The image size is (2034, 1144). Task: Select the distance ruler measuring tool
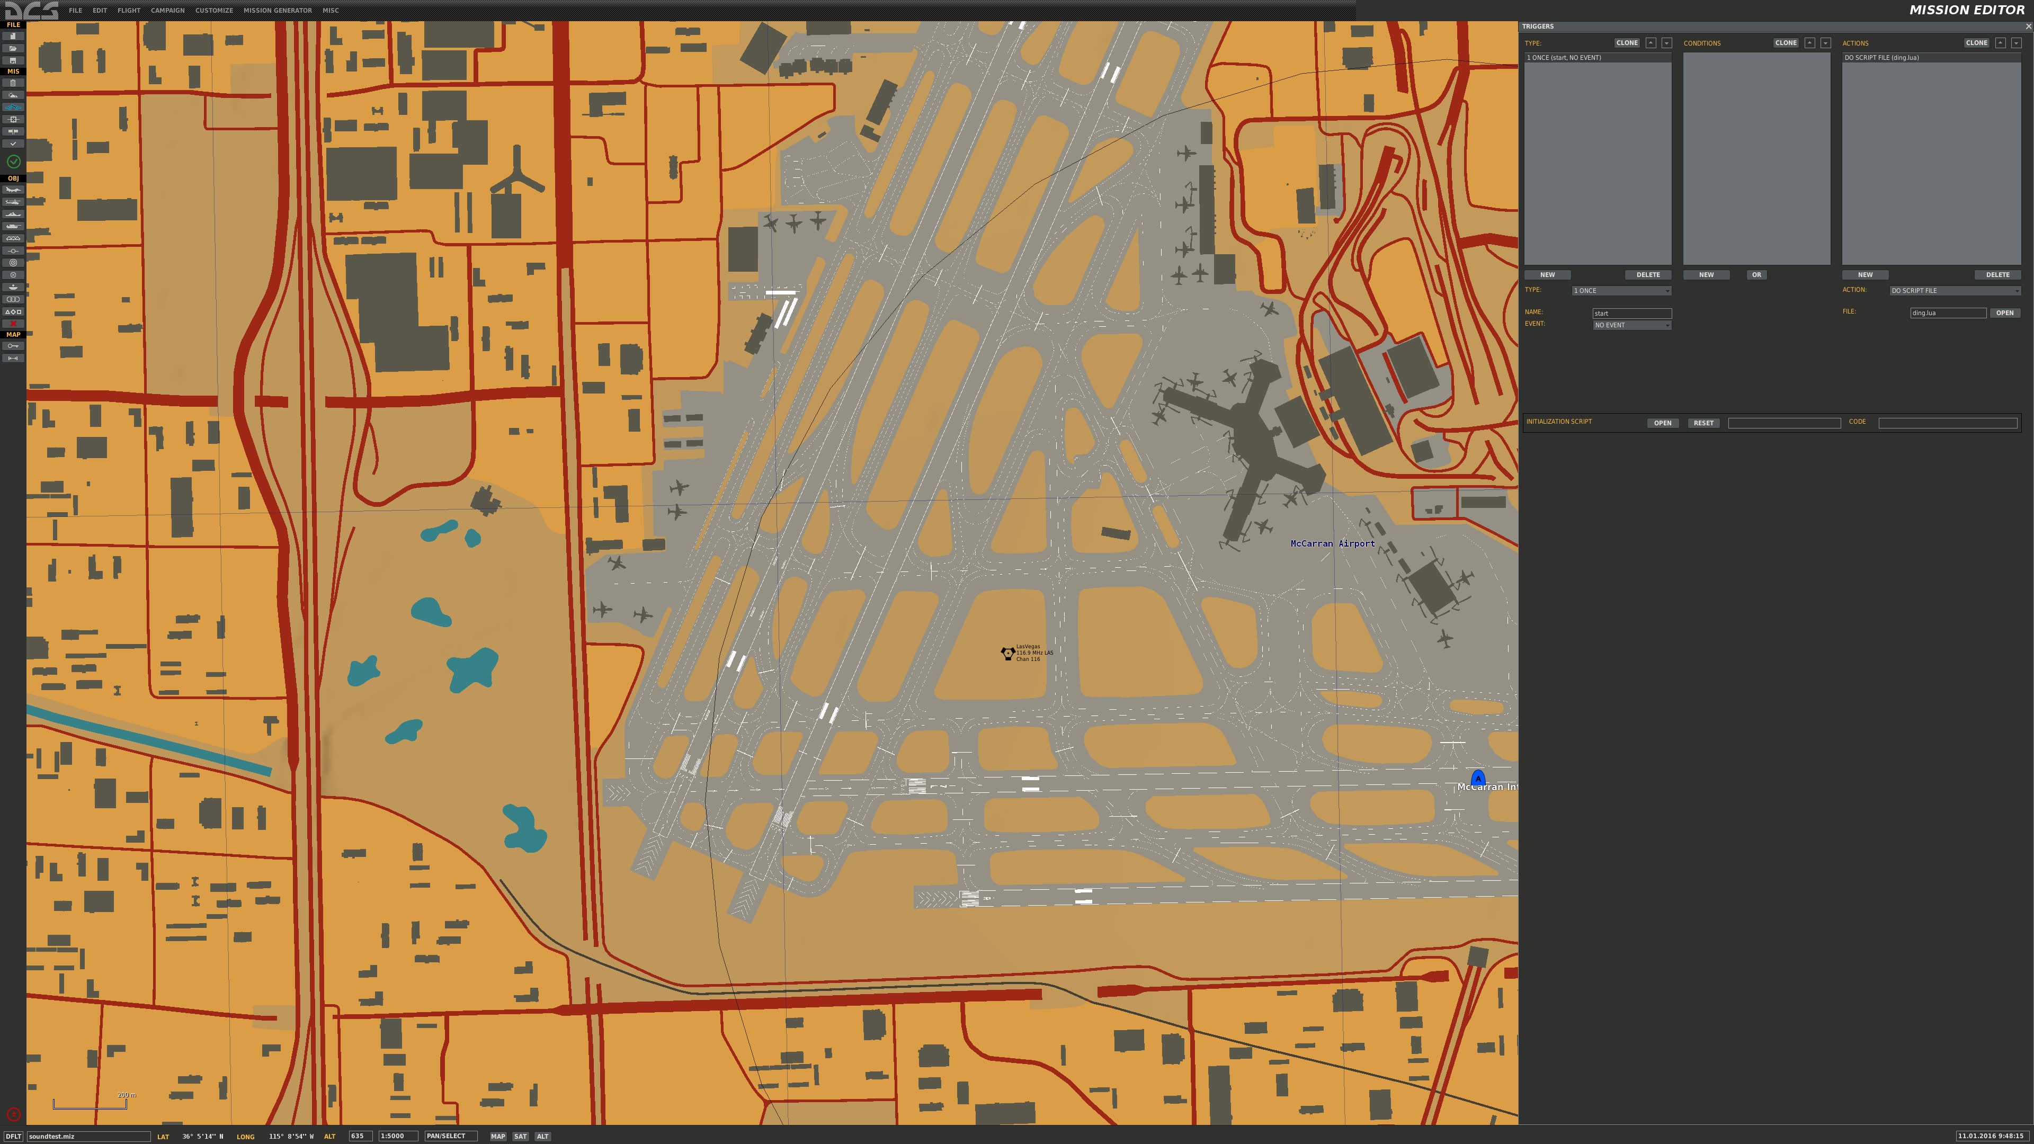pyautogui.click(x=13, y=359)
